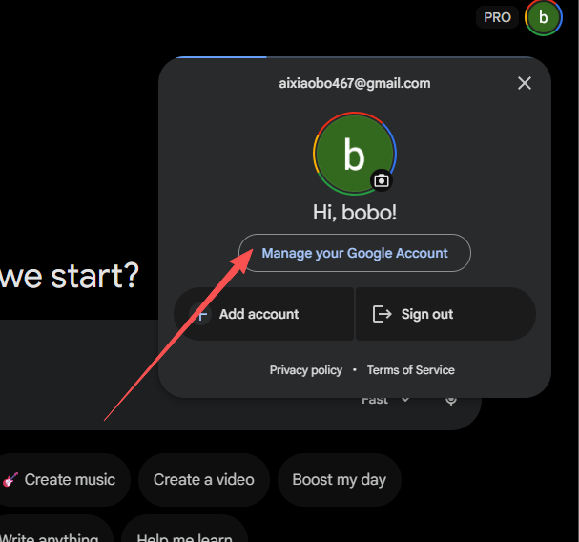Click the PRO badge

coord(497,17)
